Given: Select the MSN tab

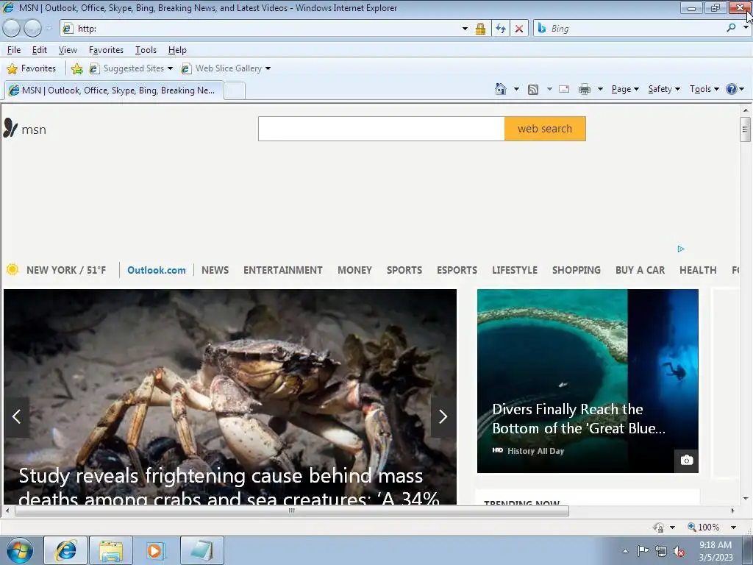Looking at the screenshot, I should click(114, 90).
